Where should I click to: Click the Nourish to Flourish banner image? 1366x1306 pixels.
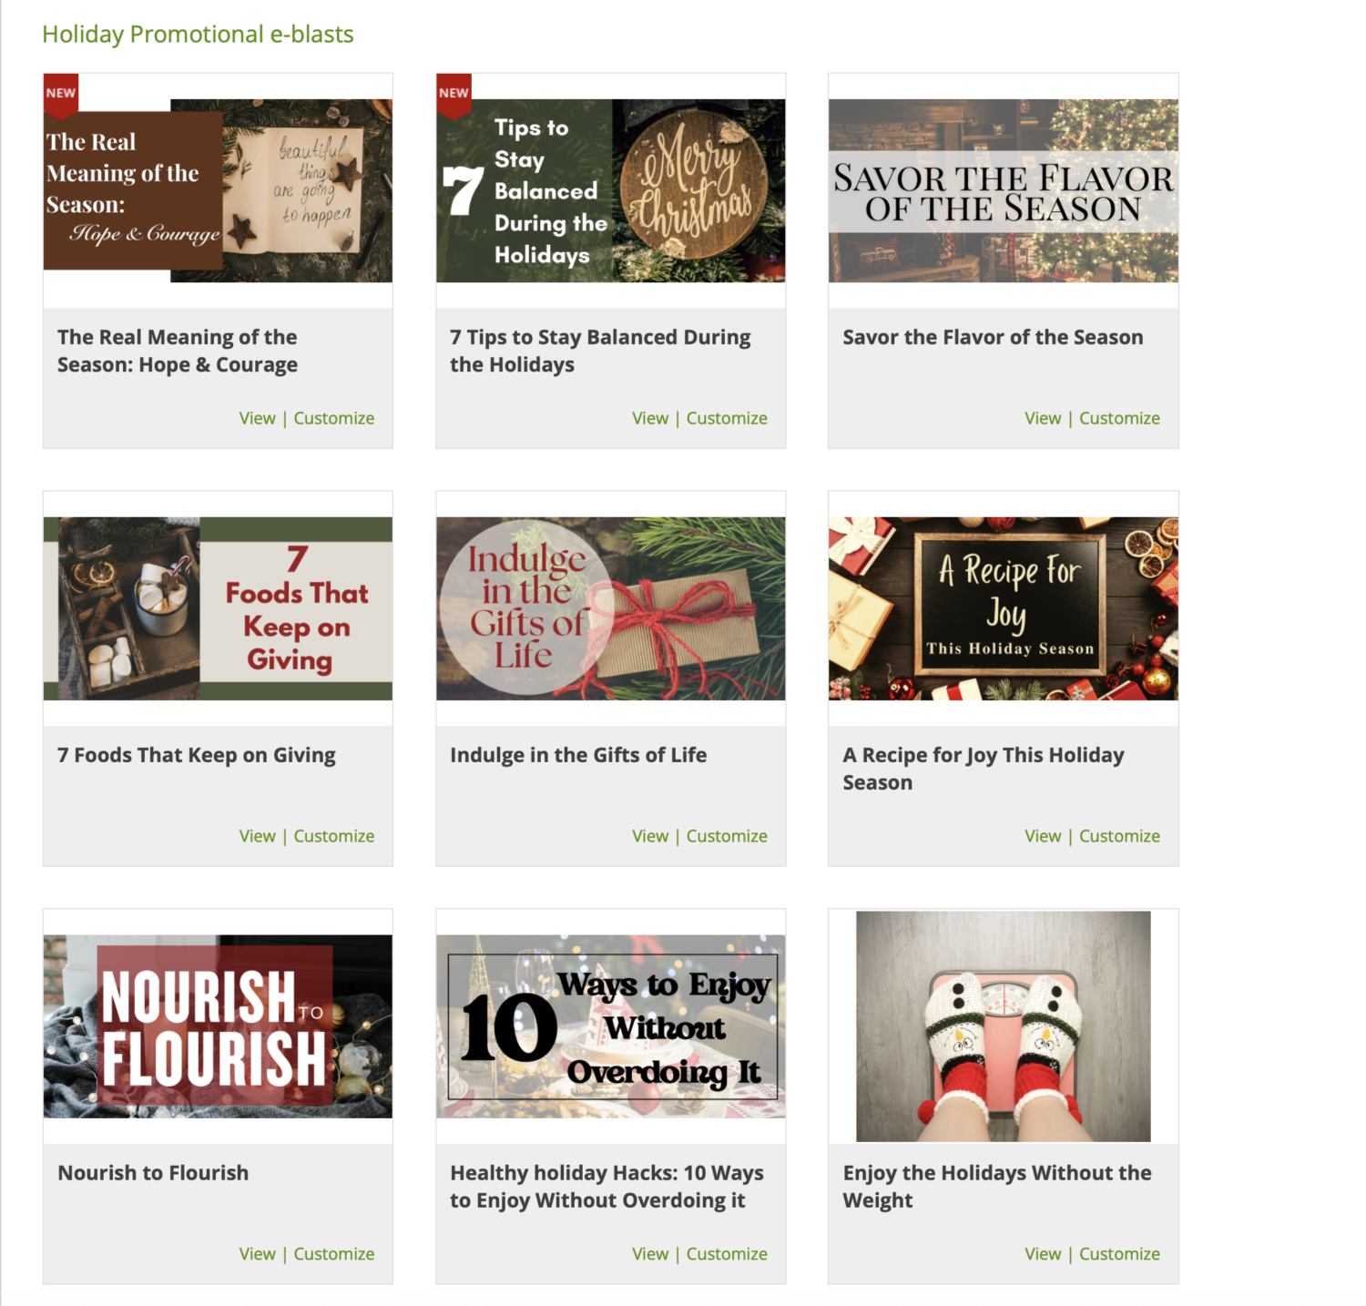(x=218, y=1026)
